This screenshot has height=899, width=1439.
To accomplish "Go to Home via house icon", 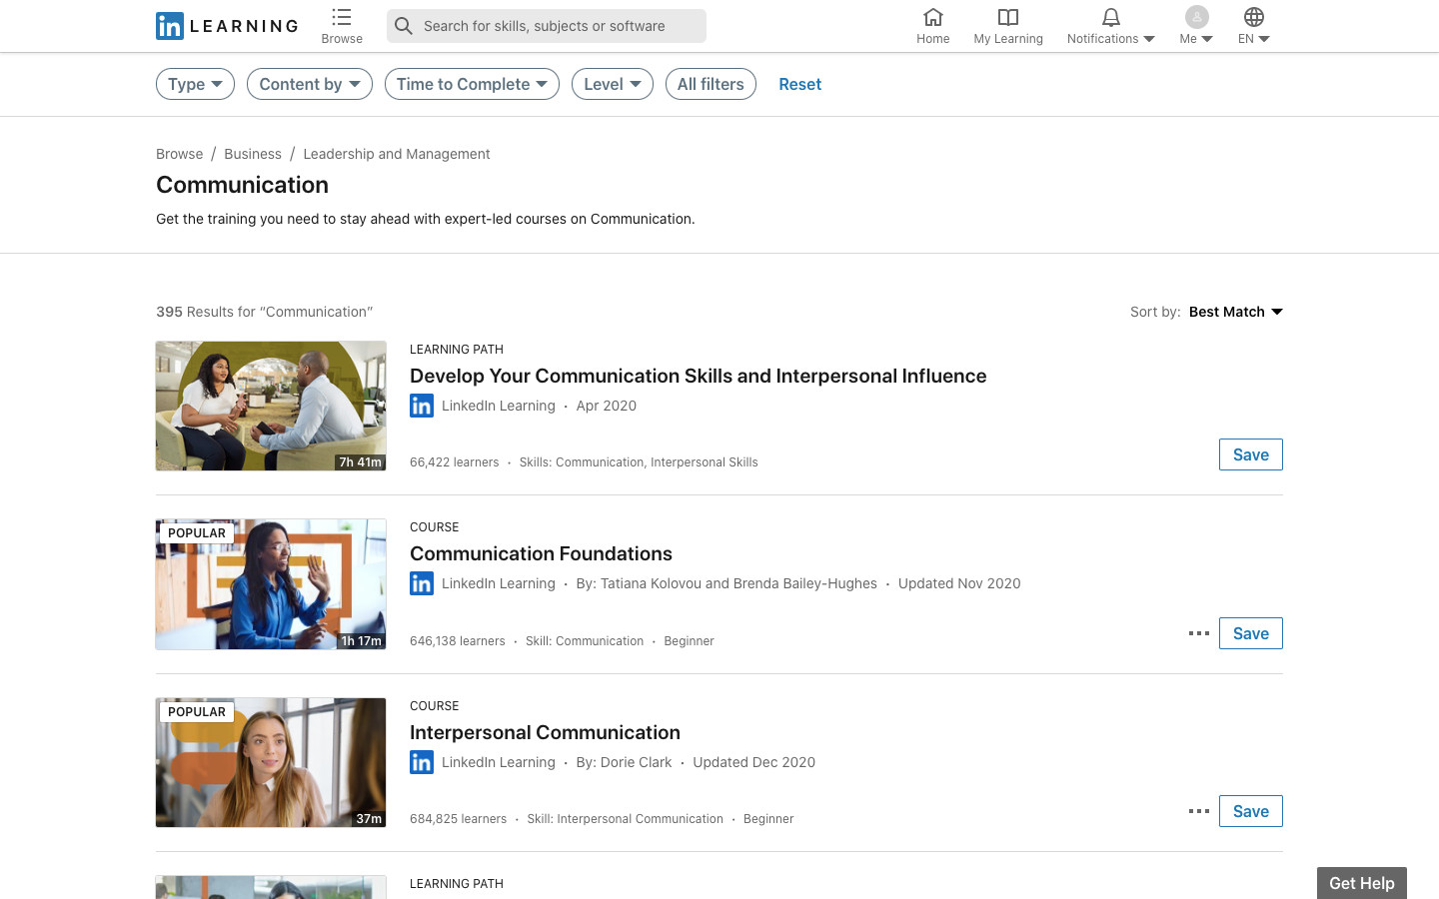I will [x=932, y=18].
